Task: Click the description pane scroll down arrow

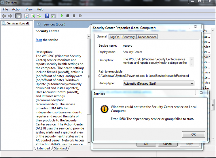Action: click(89, 143)
